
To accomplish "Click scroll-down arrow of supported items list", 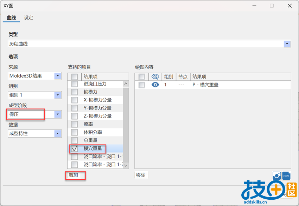I will pyautogui.click(x=126, y=166).
